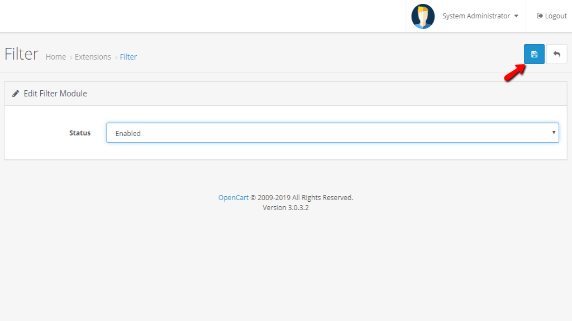This screenshot has width=572, height=321.
Task: Select Enabled in the Status field
Action: pyautogui.click(x=332, y=133)
